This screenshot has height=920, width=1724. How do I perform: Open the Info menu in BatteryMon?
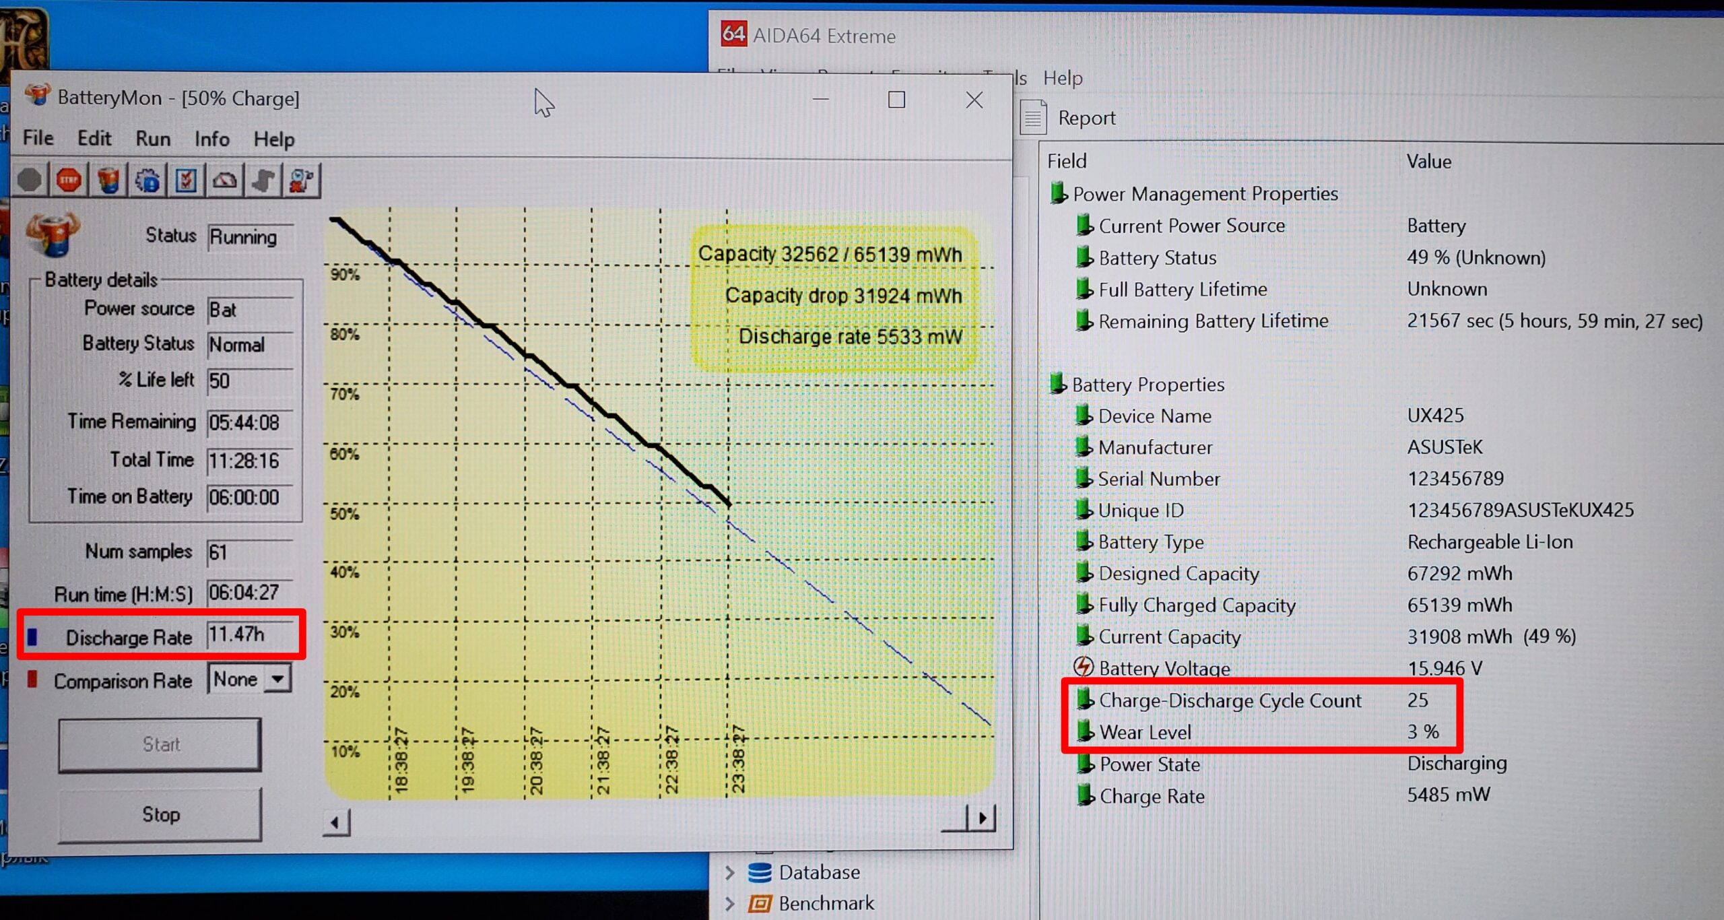pos(212,139)
